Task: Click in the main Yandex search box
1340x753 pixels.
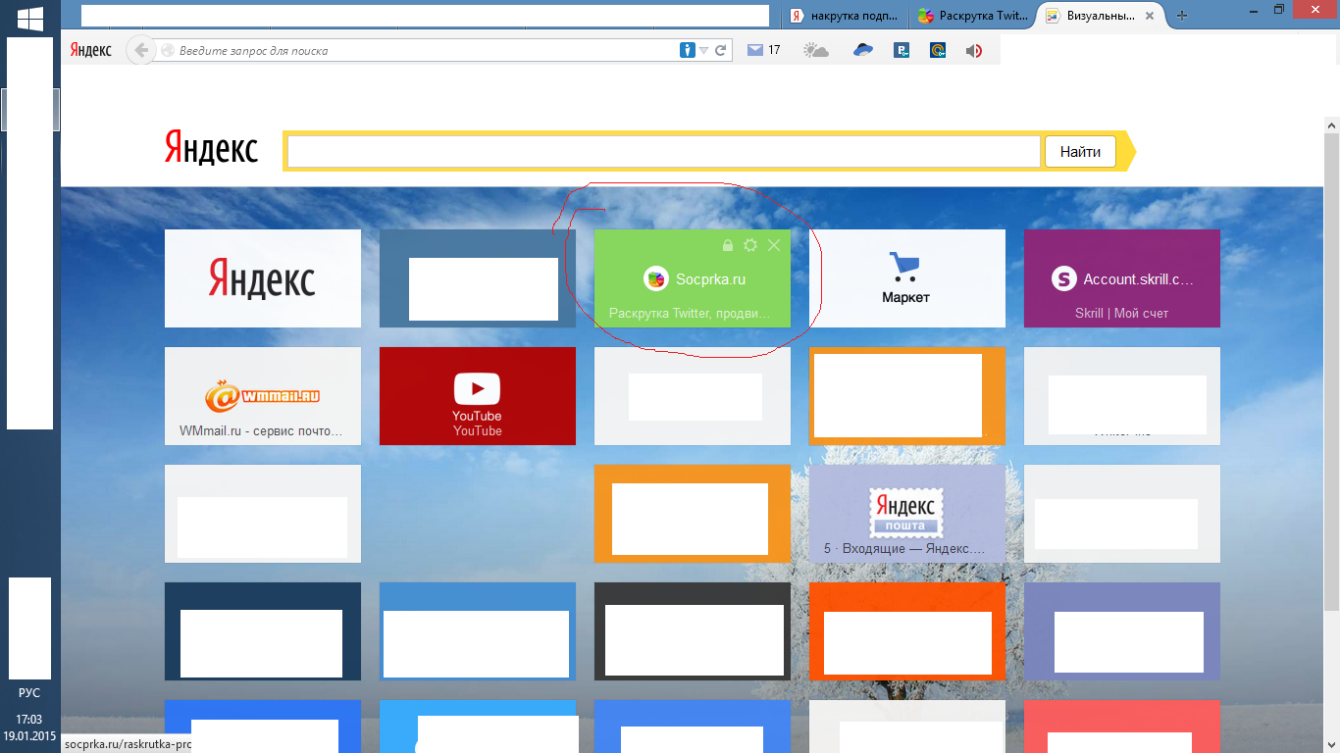Action: (663, 151)
